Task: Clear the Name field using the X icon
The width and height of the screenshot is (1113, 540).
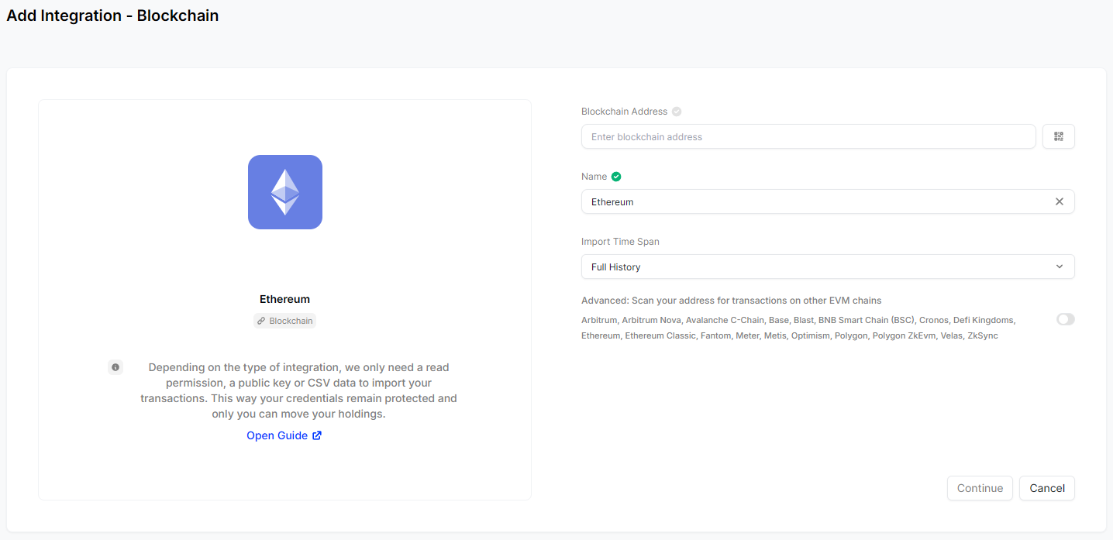Action: (x=1059, y=201)
